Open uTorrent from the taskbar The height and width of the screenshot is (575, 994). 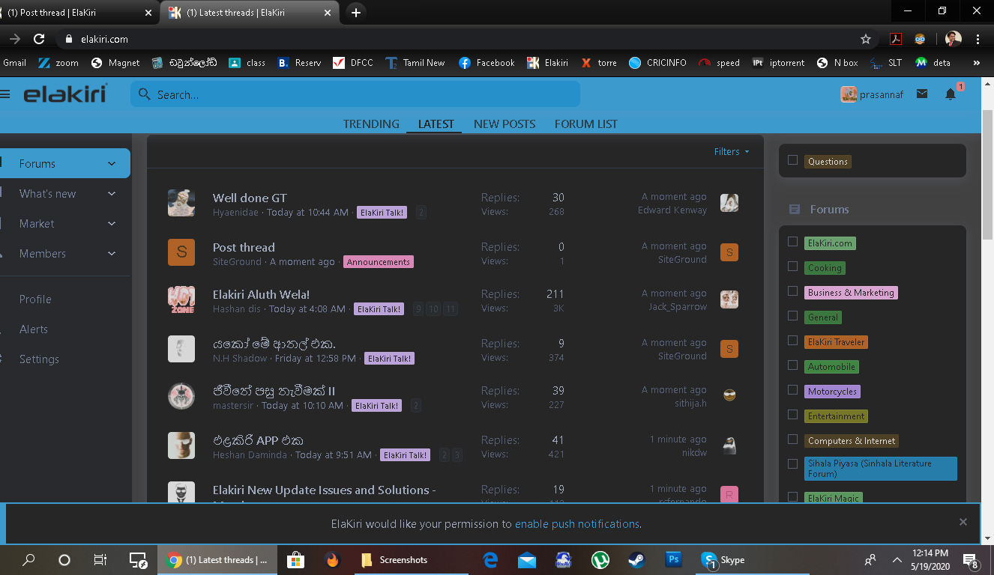coord(600,559)
